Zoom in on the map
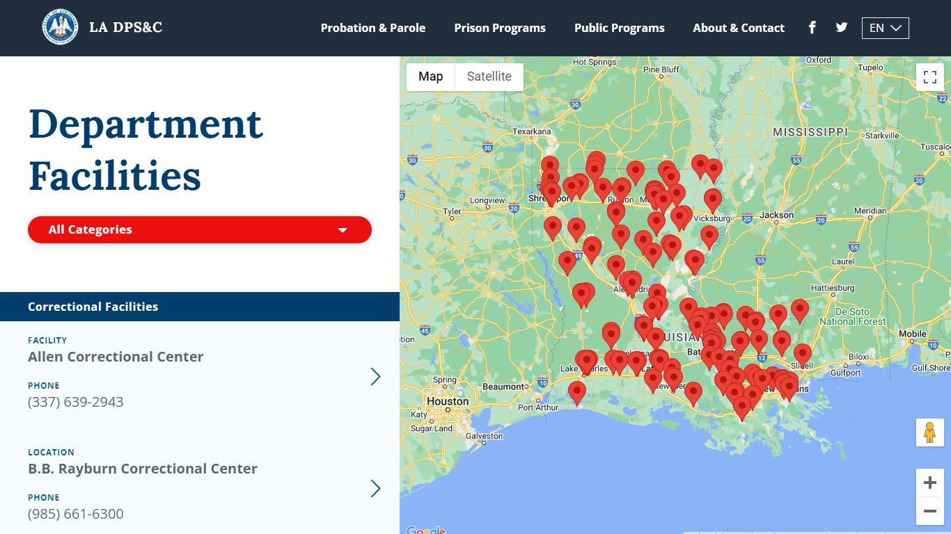The image size is (951, 534). pyautogui.click(x=930, y=483)
